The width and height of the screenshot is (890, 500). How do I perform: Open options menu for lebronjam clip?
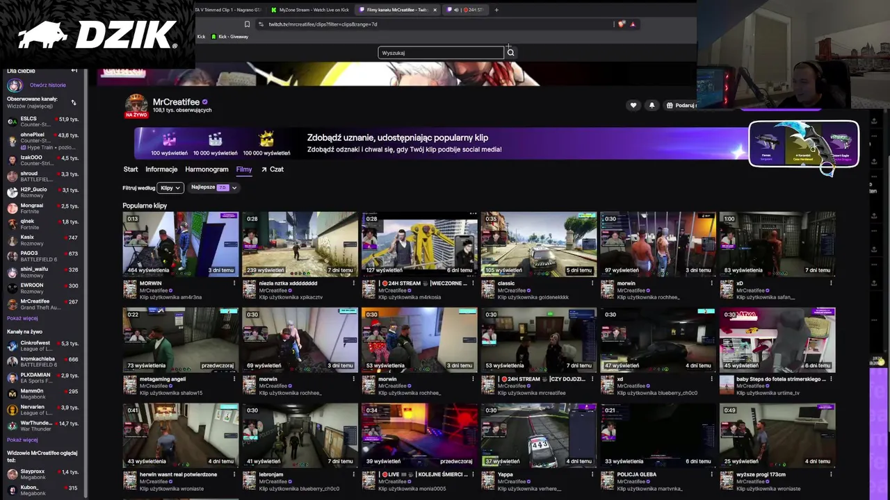354,475
